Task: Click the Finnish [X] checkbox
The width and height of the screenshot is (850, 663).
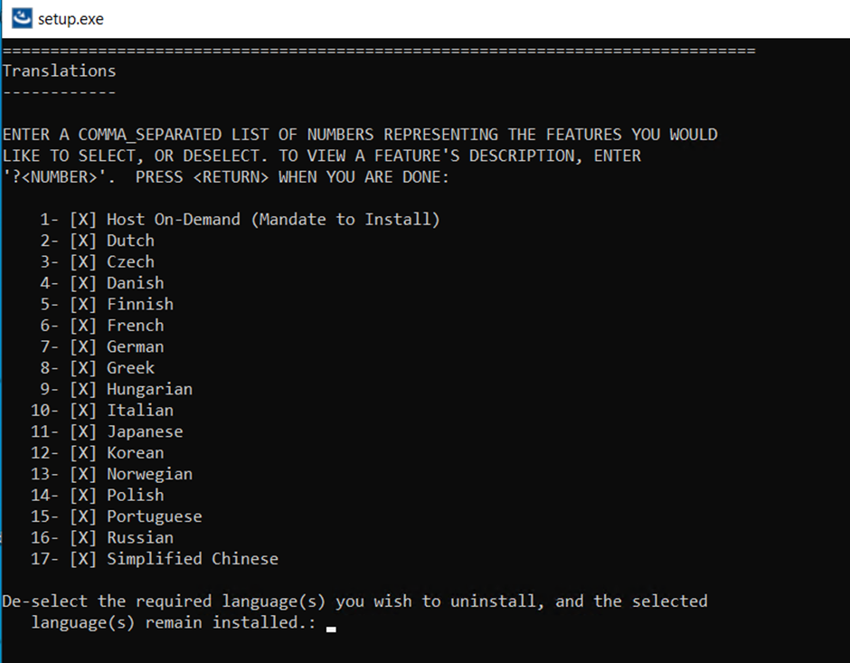Action: pos(83,305)
